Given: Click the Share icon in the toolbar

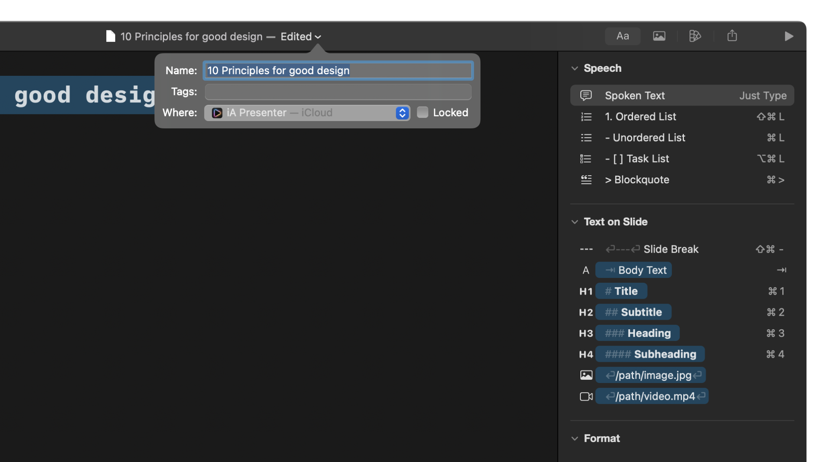Looking at the screenshot, I should (732, 36).
